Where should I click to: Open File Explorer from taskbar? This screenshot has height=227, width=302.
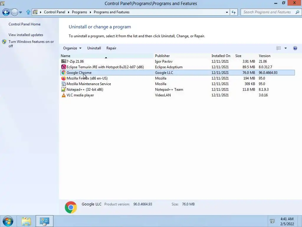[26, 221]
